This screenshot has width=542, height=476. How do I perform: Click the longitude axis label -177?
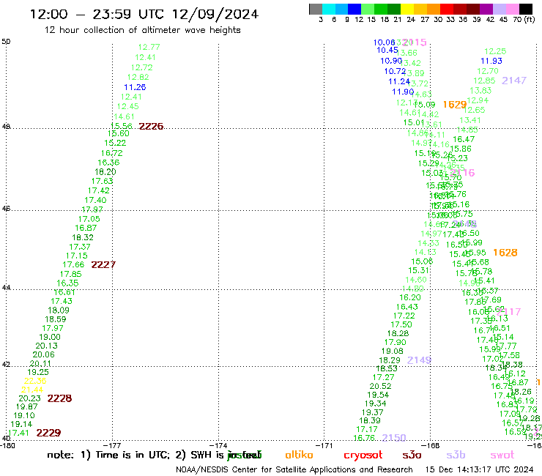tap(112, 446)
